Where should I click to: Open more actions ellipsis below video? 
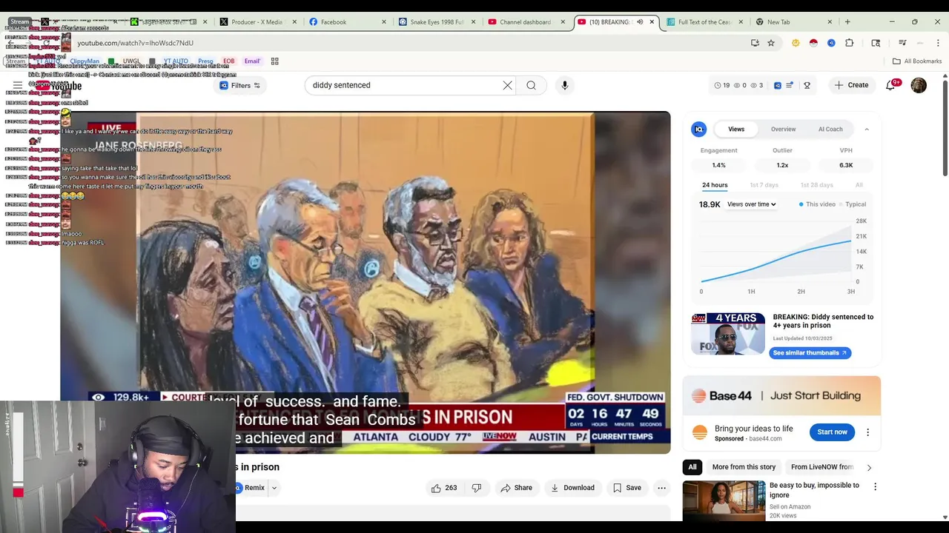661,488
